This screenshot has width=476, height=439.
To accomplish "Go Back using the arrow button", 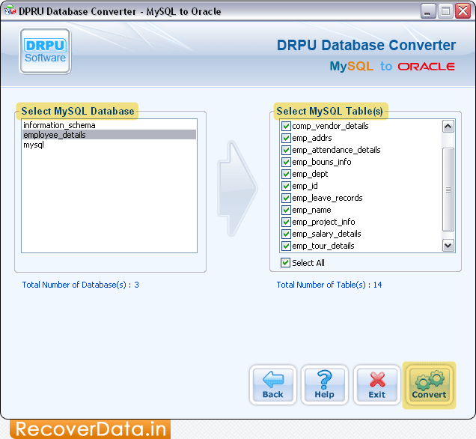I will [273, 385].
